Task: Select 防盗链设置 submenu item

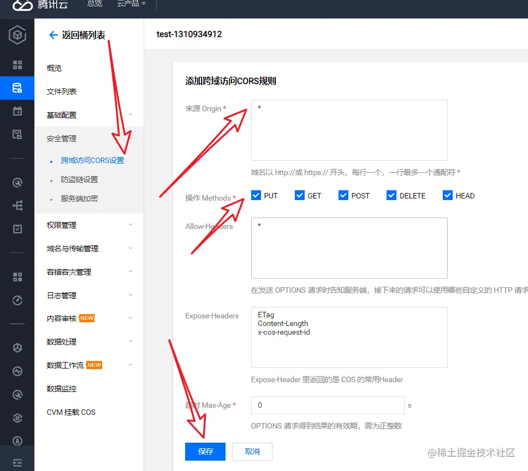Action: 80,179
